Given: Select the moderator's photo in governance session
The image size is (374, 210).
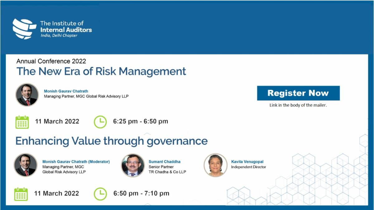Looking at the screenshot, I should [26, 165].
